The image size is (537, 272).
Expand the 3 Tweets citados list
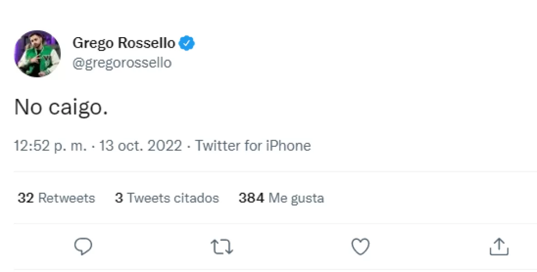[166, 198]
